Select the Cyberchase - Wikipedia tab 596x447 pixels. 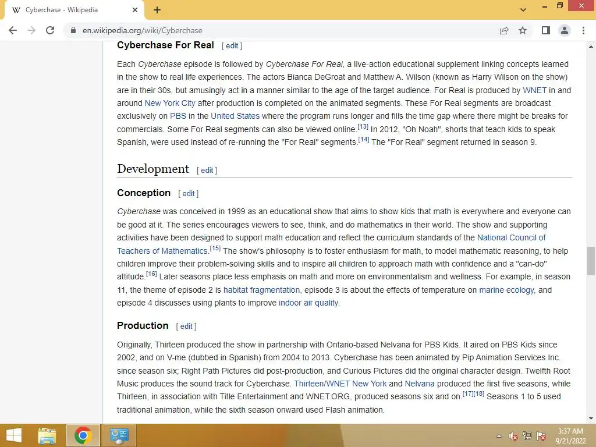click(74, 10)
